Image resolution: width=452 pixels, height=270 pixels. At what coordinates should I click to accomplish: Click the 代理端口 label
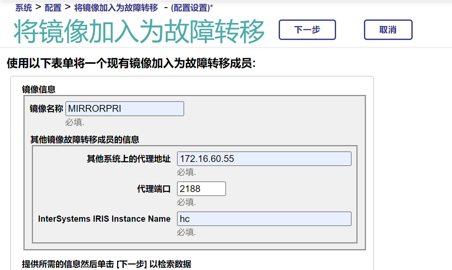click(x=154, y=189)
